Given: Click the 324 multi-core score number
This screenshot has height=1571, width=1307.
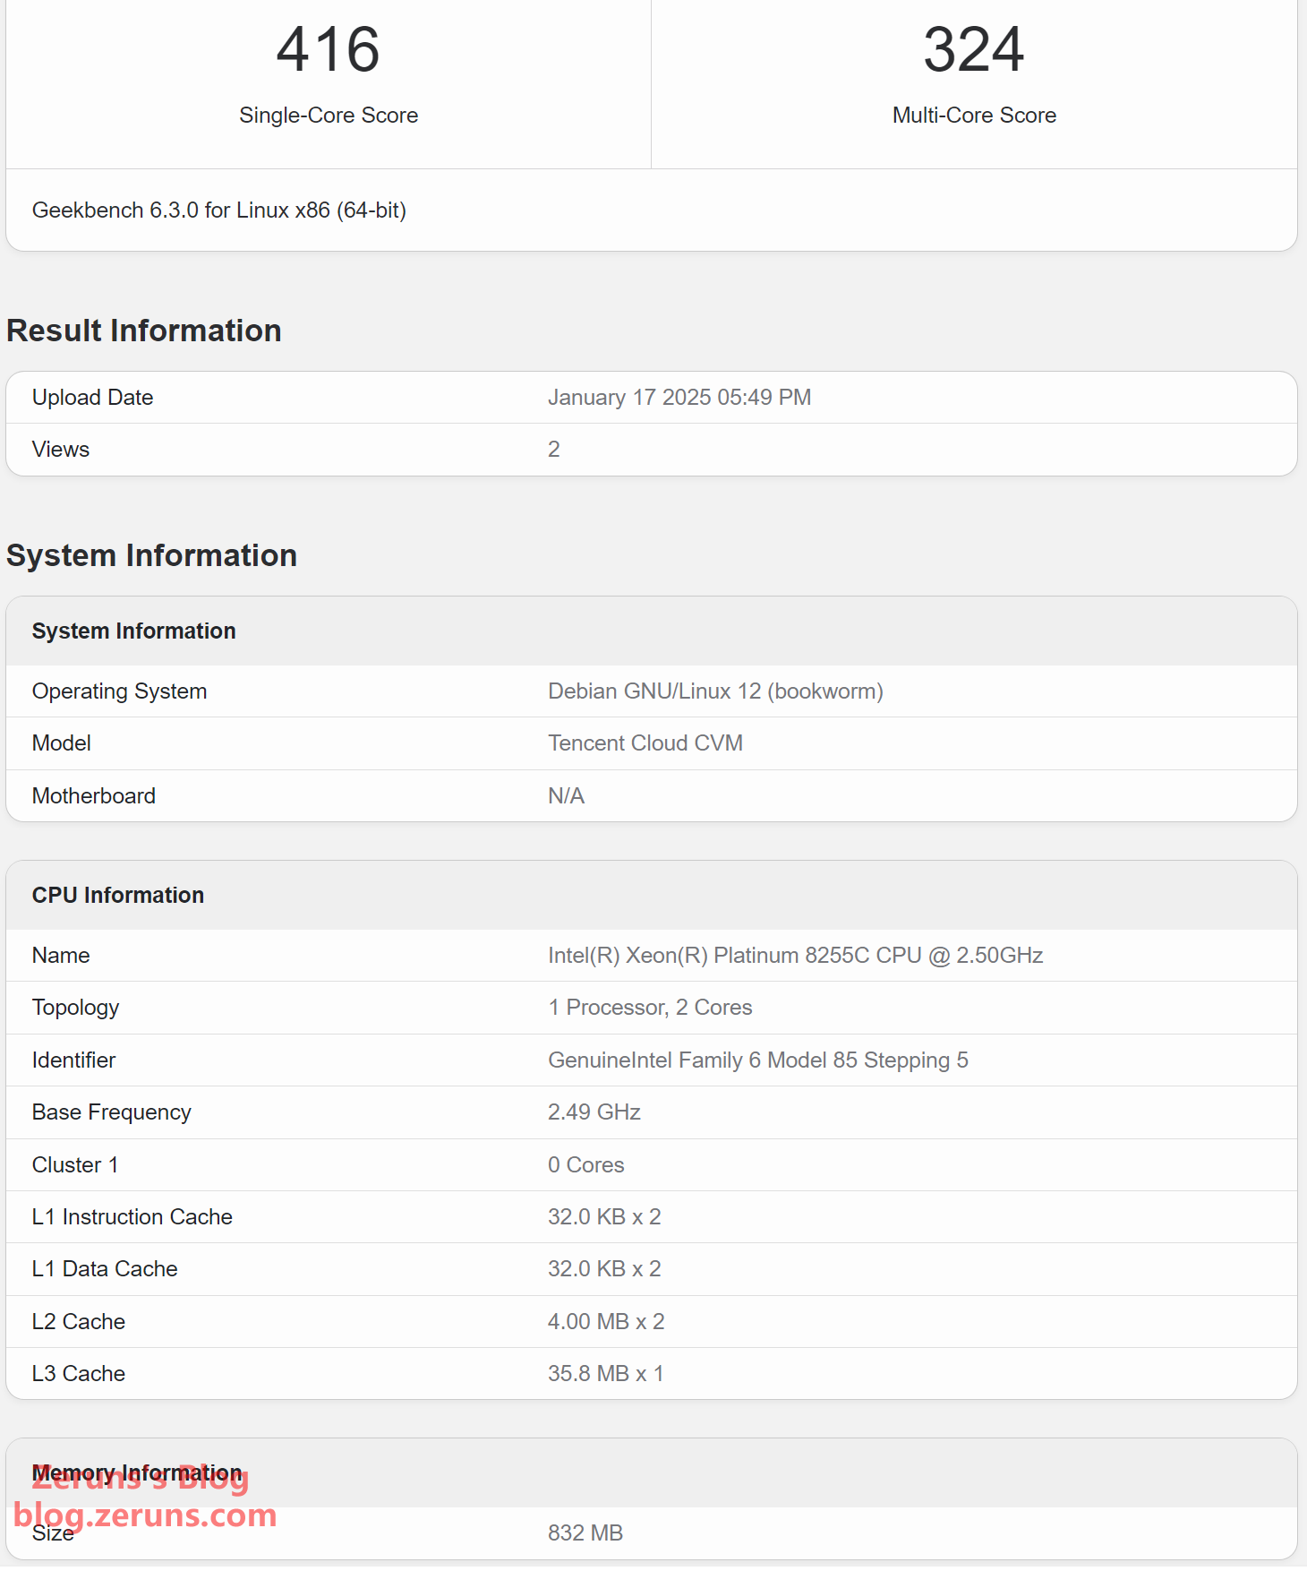Looking at the screenshot, I should tap(973, 50).
